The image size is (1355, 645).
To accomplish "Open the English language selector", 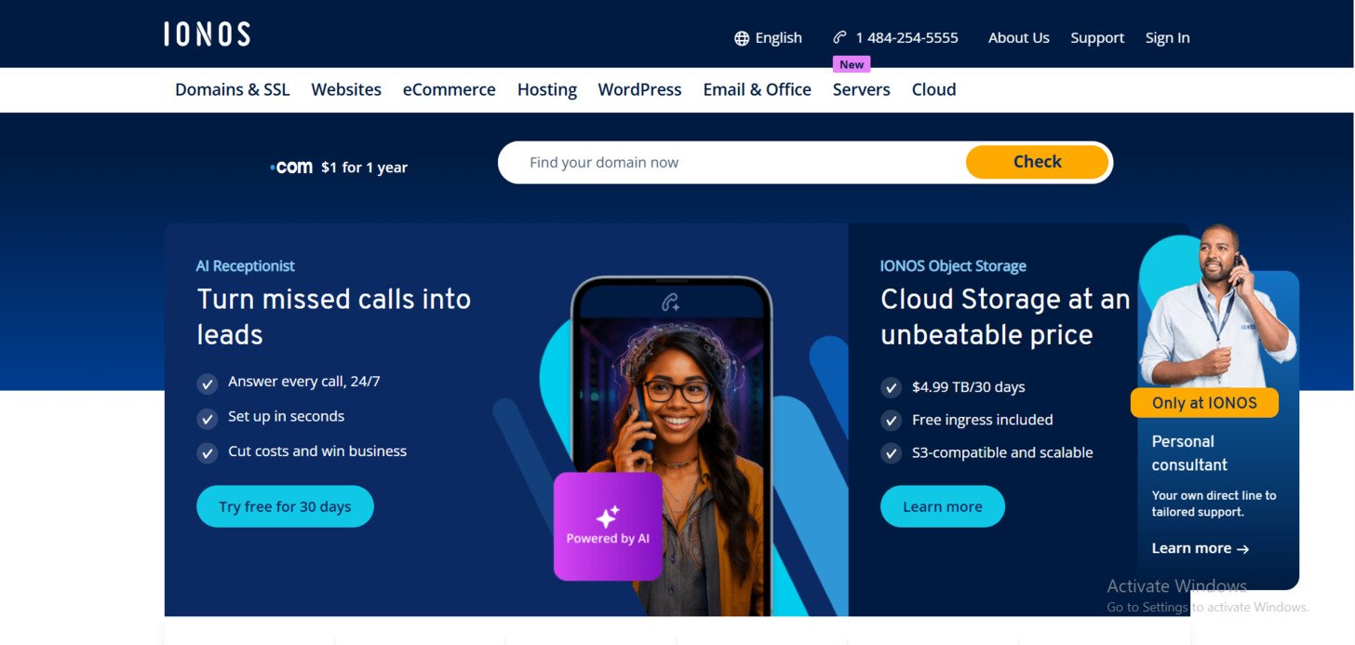I will point(768,38).
